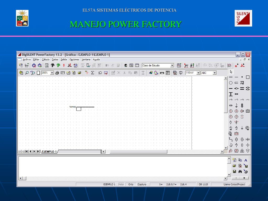Screen dimensions: 268x201
Task: Open the Datos menu
Action: (x=55, y=59)
